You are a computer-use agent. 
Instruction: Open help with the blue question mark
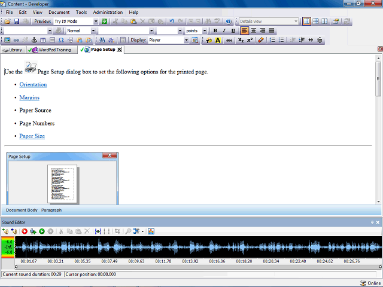click(229, 22)
